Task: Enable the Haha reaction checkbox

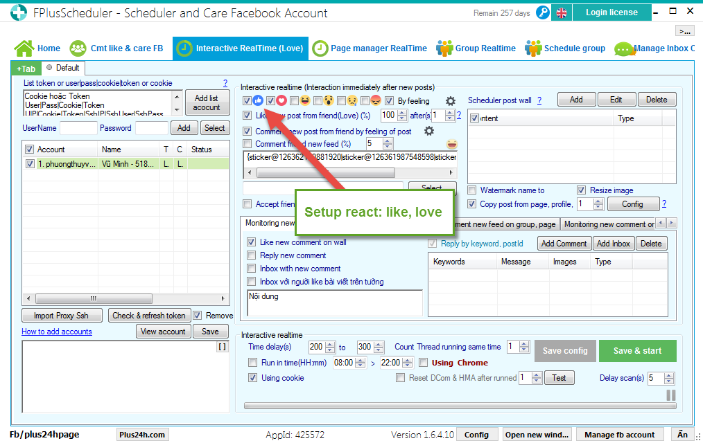Action: [x=294, y=100]
